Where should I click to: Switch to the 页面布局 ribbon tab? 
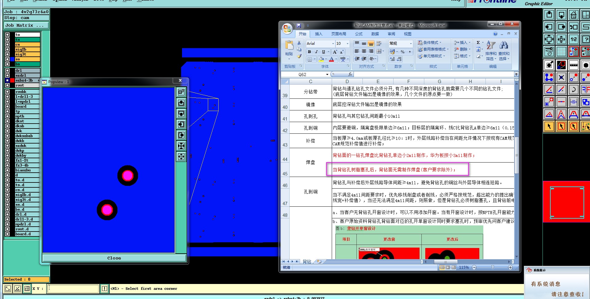click(339, 34)
